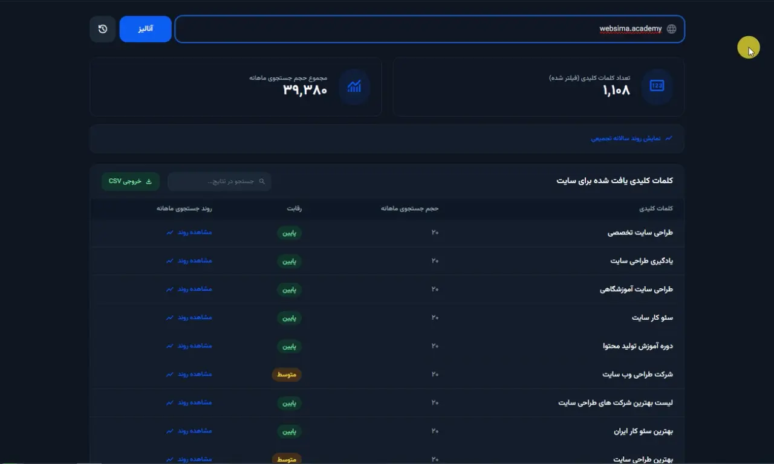Open مشاهده روند for یادگیری طراحی سایت
The image size is (774, 464).
point(194,261)
